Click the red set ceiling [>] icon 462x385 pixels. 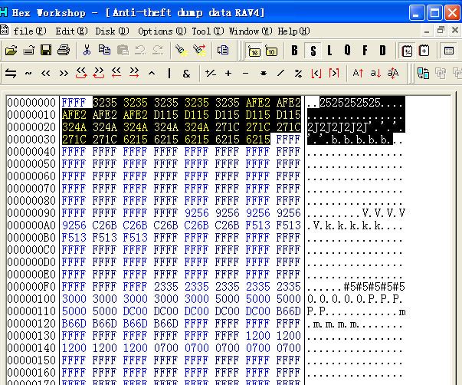[334, 73]
